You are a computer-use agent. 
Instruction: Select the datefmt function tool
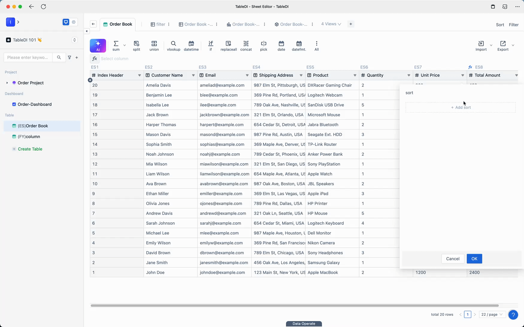(x=299, y=46)
